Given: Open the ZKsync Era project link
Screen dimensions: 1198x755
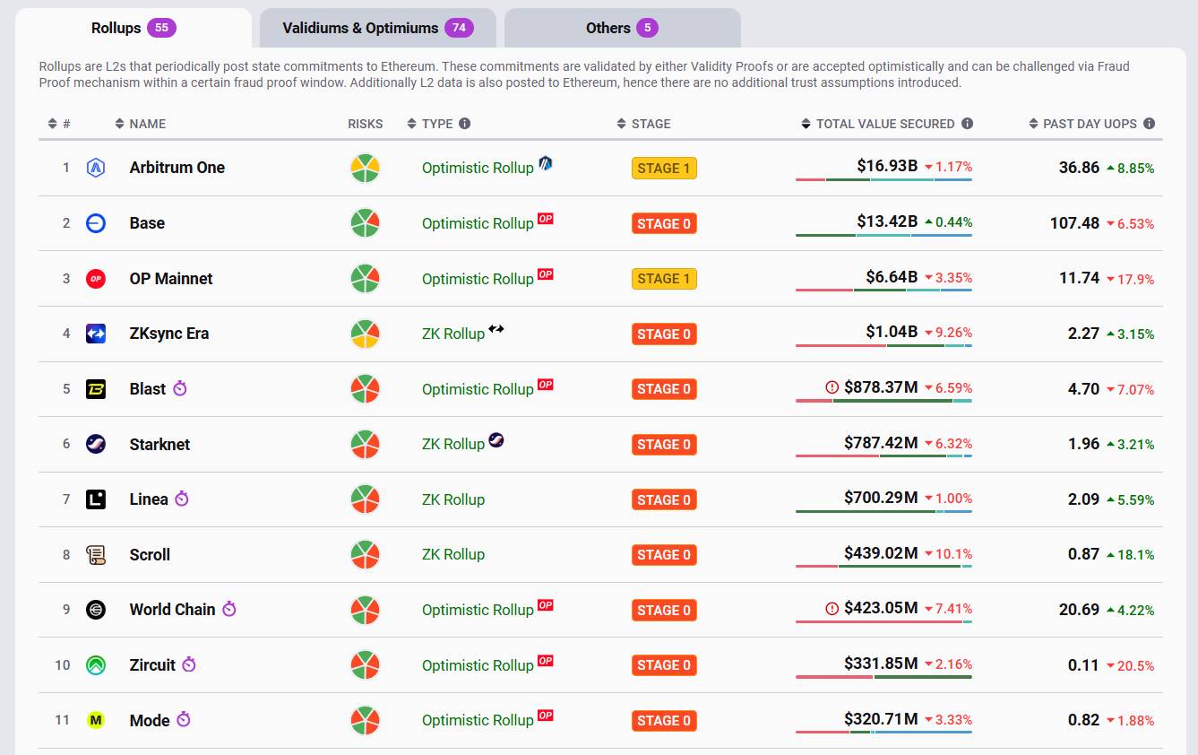Looking at the screenshot, I should 169,334.
